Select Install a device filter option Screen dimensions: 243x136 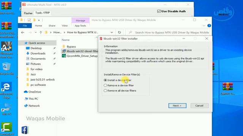118,80
